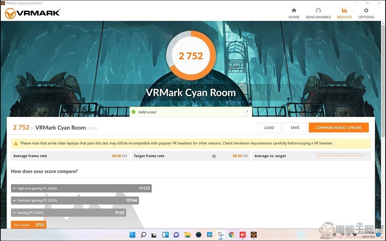Open Google Chrome from the taskbar

(231, 234)
